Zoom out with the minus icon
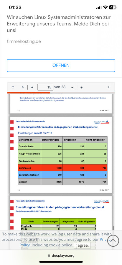 [72, 87]
